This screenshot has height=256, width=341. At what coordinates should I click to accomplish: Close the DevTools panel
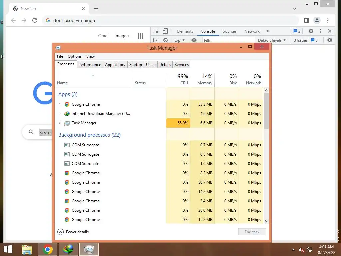330,31
